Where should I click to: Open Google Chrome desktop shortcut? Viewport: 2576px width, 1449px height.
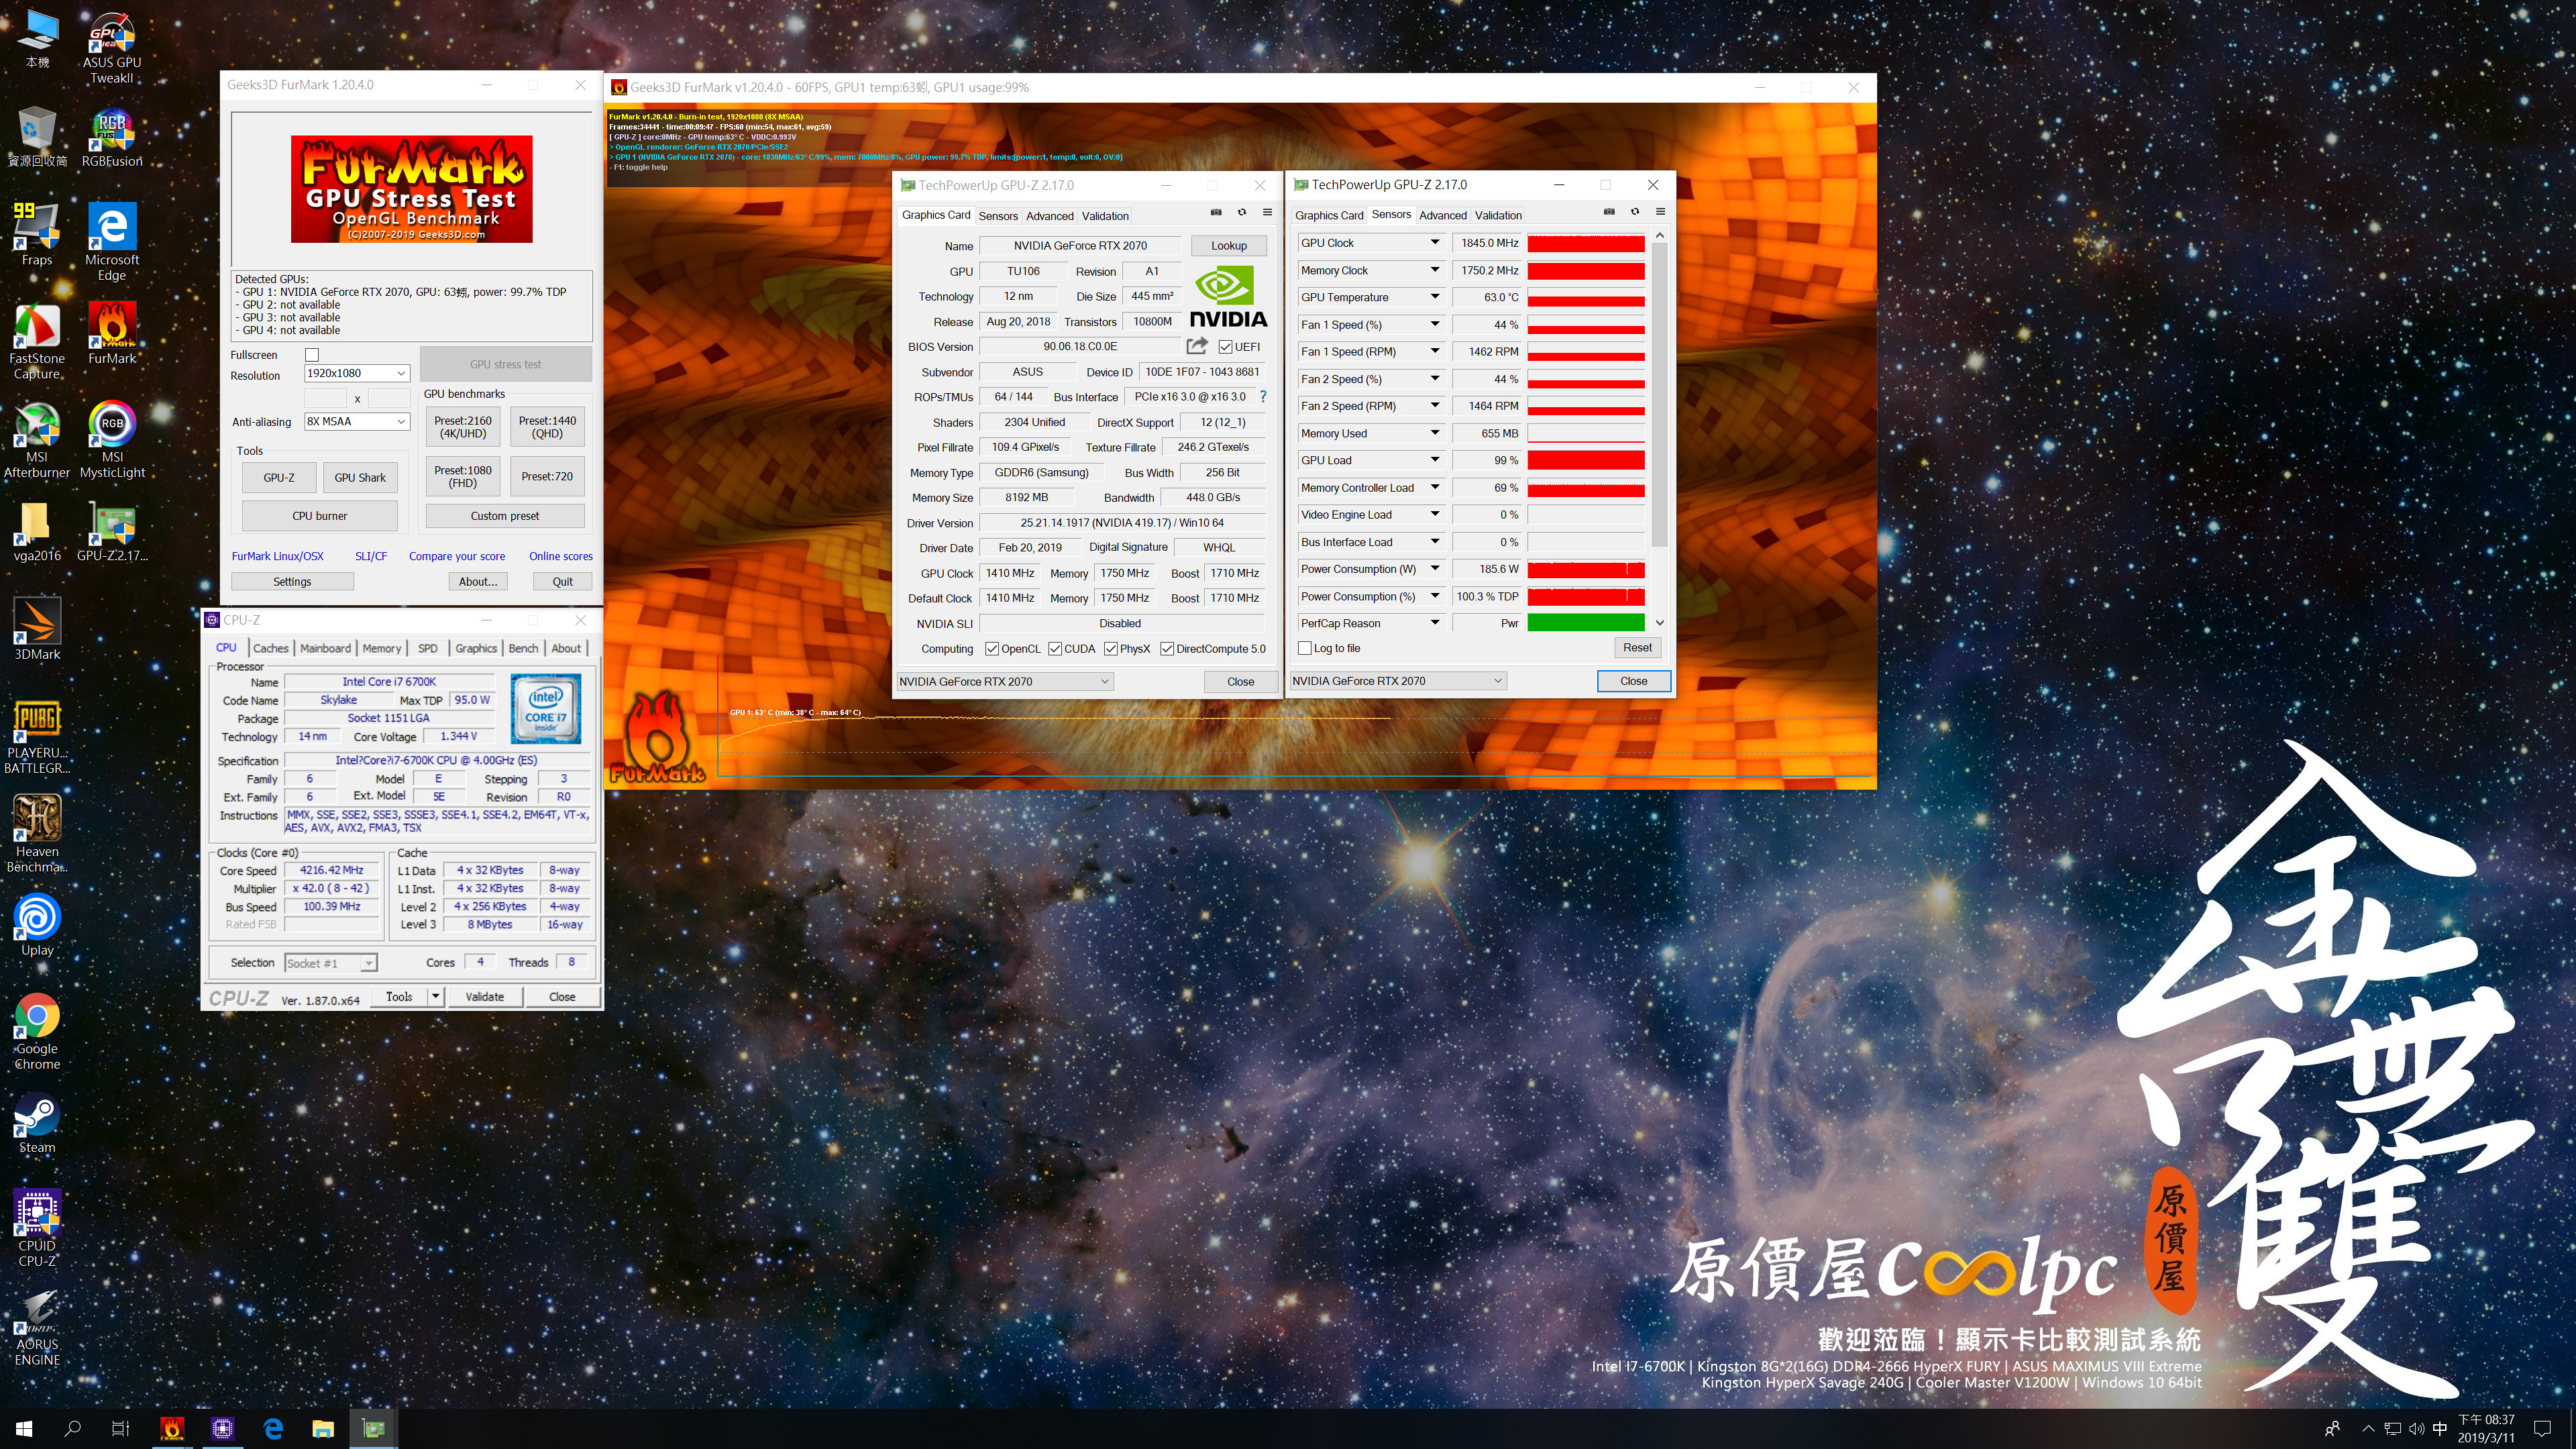click(37, 1032)
